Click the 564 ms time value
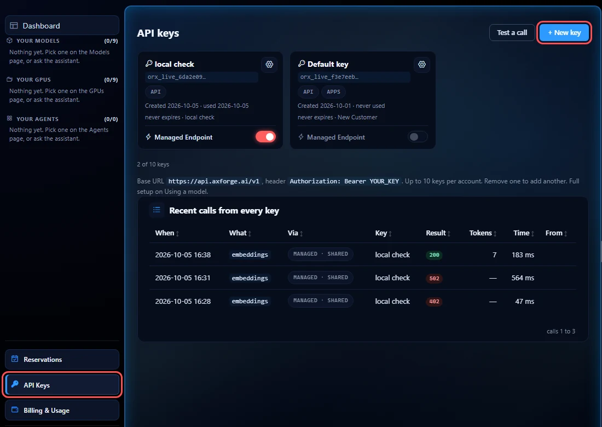Image resolution: width=602 pixels, height=427 pixels. [x=523, y=278]
